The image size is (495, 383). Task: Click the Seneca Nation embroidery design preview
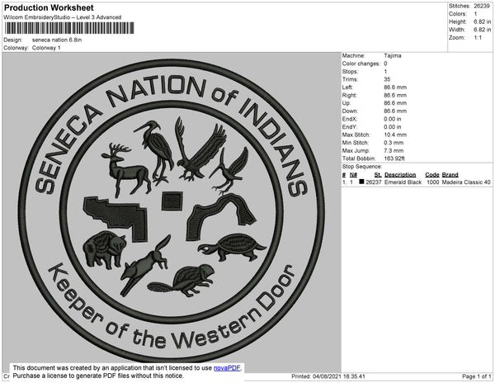point(172,212)
